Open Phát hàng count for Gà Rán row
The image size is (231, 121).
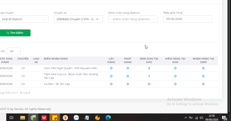[x=128, y=84]
